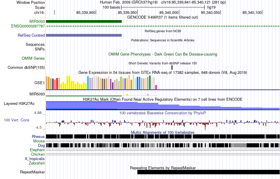Click the RefSeq Curated blue-purple gene bar
This screenshot has height=179, width=280.
(84, 35)
